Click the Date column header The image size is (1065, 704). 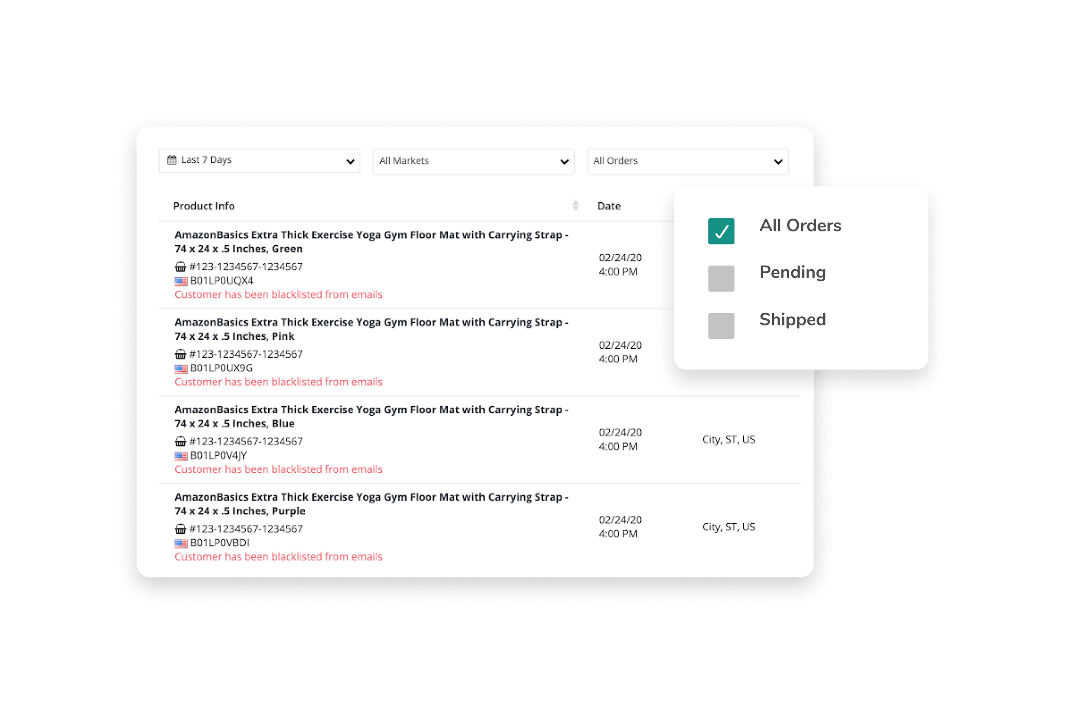(609, 205)
